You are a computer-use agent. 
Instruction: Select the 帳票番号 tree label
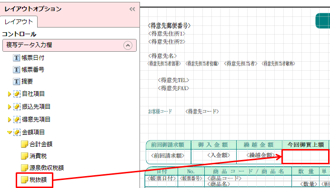[33, 69]
